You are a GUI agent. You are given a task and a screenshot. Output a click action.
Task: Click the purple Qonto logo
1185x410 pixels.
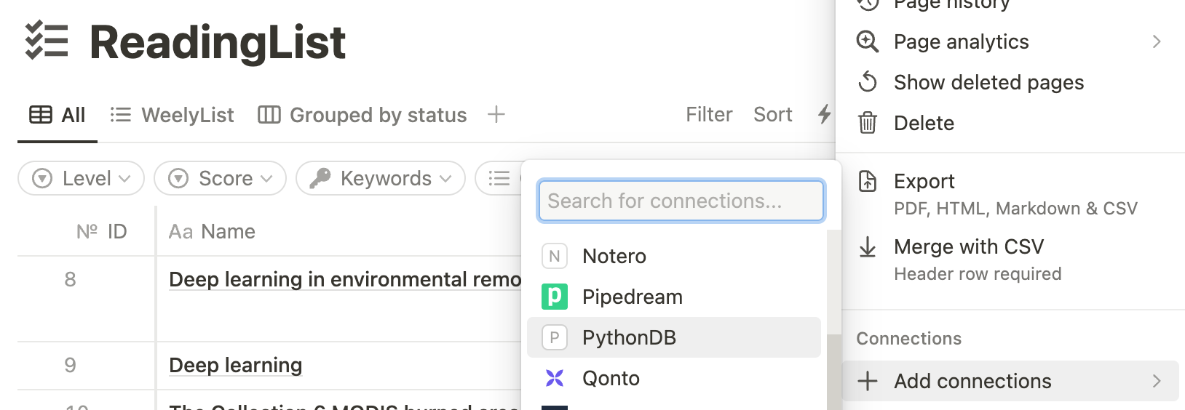point(555,378)
